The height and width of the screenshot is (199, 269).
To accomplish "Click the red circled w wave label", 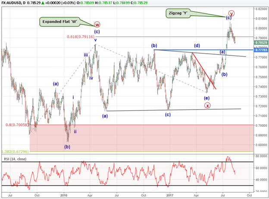I will 97,24.
